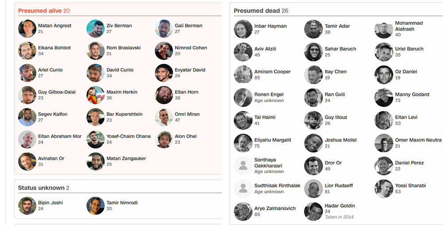Screen dimensions: 443x225
Task: Click Maxim Herkin's profile picture
Action: click(95, 95)
